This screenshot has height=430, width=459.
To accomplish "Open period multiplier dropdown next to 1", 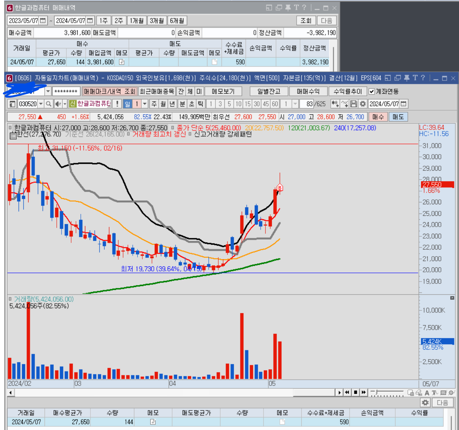I will click(x=145, y=104).
